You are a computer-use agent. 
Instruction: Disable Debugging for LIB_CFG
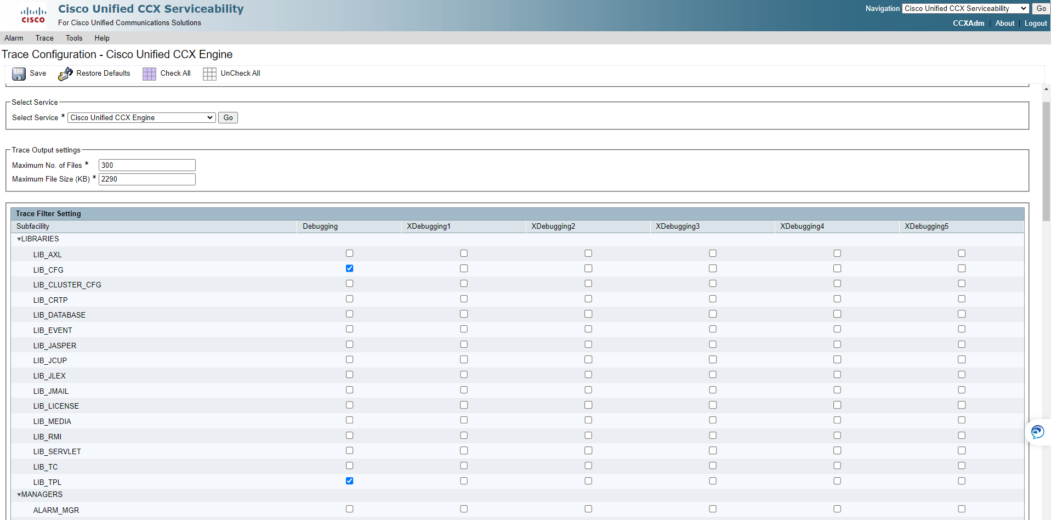coord(349,268)
